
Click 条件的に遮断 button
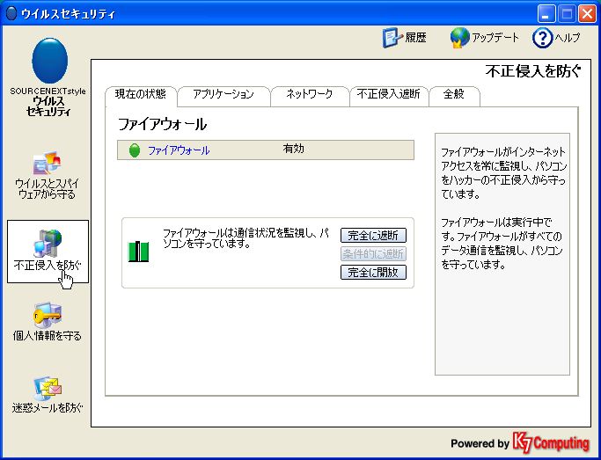coord(373,253)
